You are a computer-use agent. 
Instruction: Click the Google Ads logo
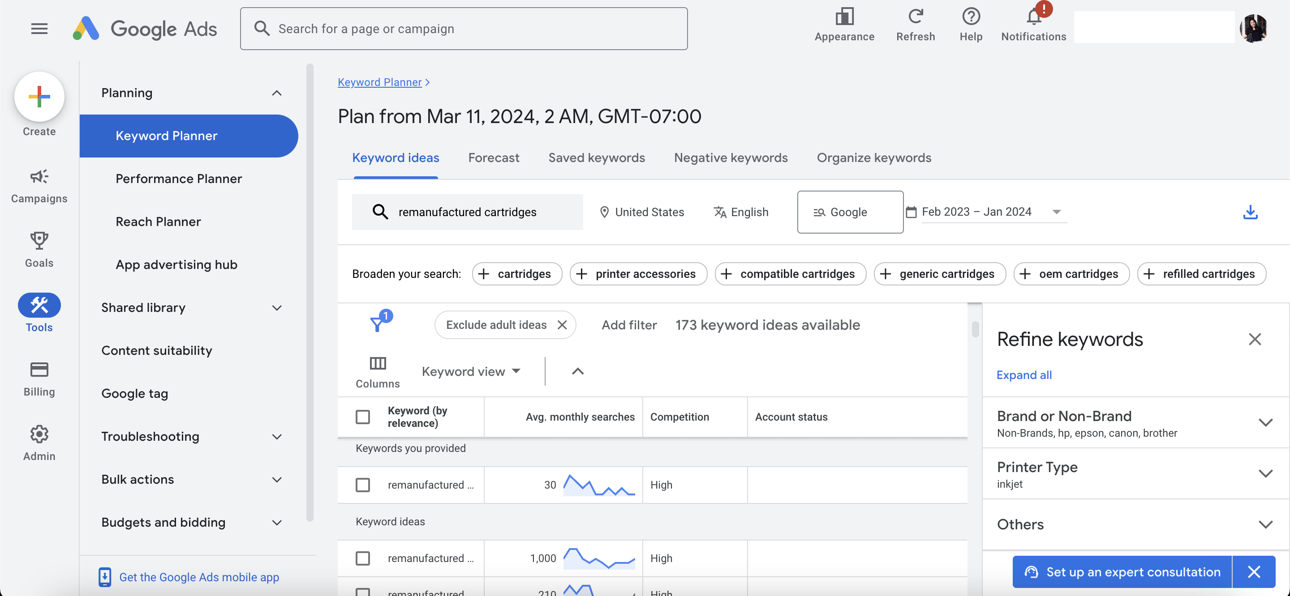pos(145,29)
